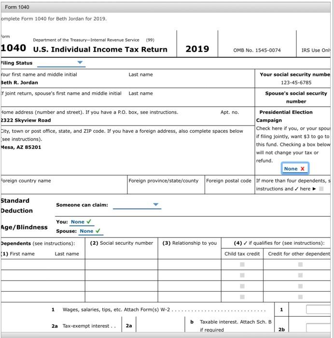
Task: Check Child tax credit for second dependent row
Action: point(242,275)
